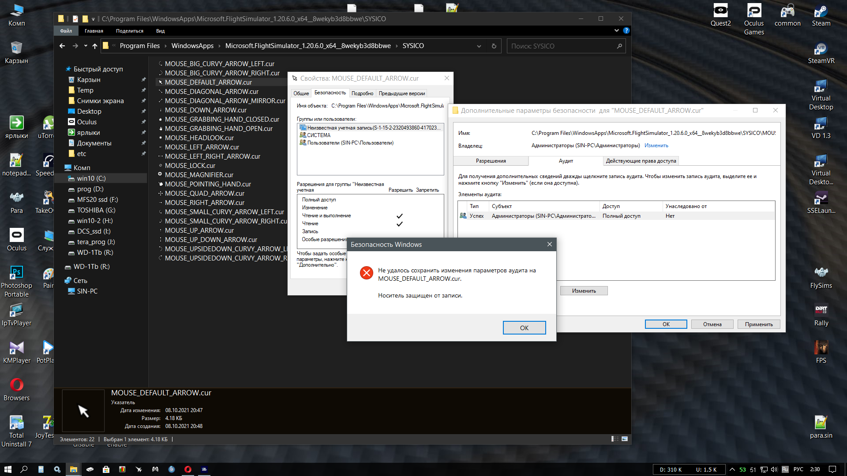Switch to the Разрешения tab
Viewport: 847px width, 476px height.
click(491, 161)
